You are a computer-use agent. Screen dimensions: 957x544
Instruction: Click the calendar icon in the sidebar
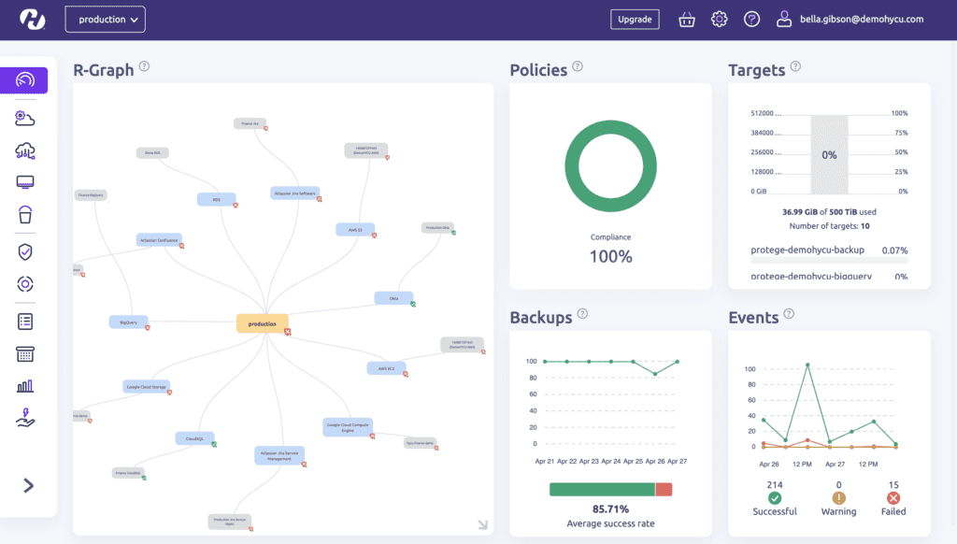pos(25,353)
